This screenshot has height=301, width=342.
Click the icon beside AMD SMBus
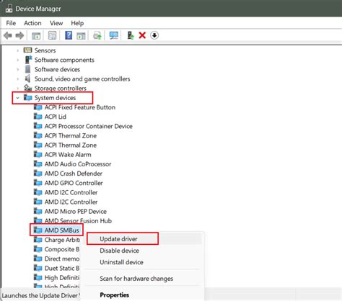[38, 230]
